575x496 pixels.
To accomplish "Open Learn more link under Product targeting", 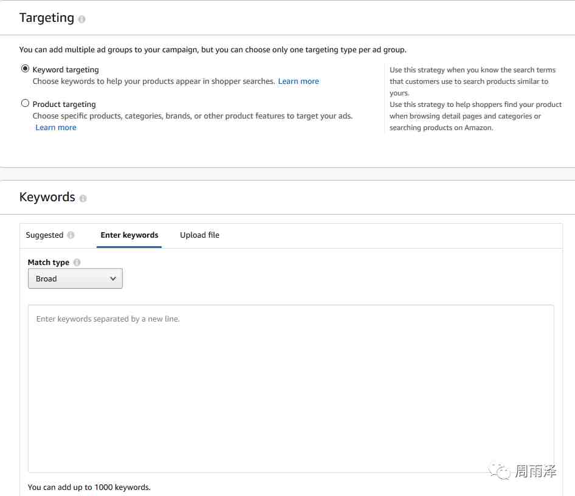I will (56, 128).
